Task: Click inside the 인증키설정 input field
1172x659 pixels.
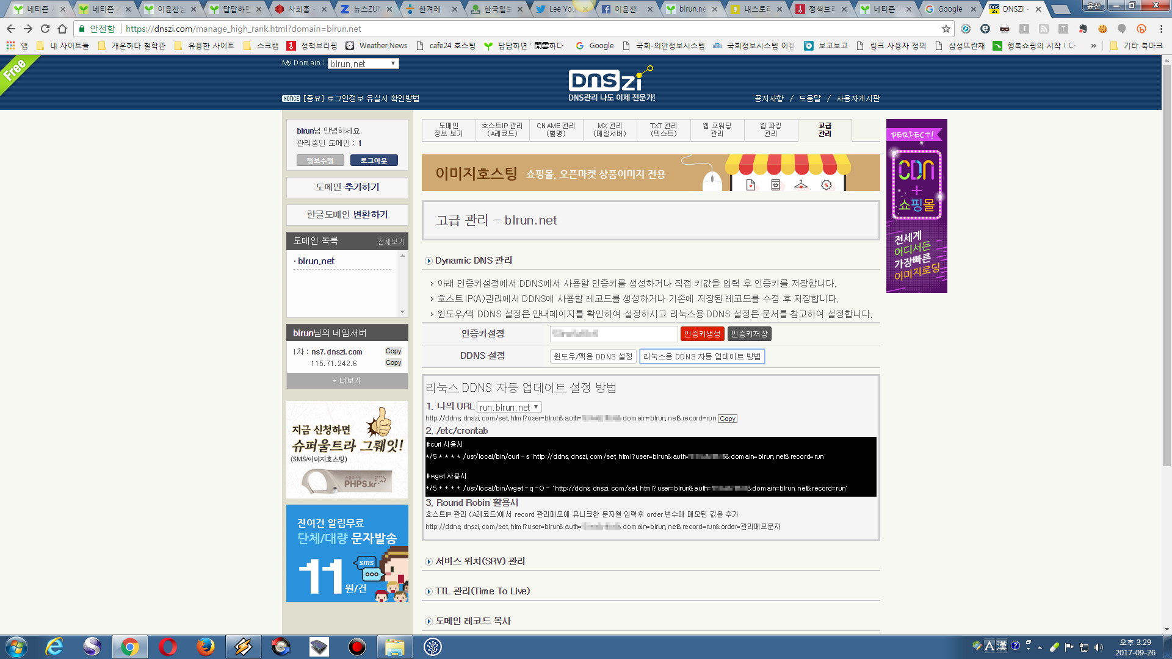Action: point(614,334)
